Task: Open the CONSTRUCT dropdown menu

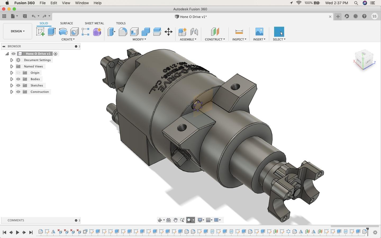Action: pyautogui.click(x=215, y=39)
